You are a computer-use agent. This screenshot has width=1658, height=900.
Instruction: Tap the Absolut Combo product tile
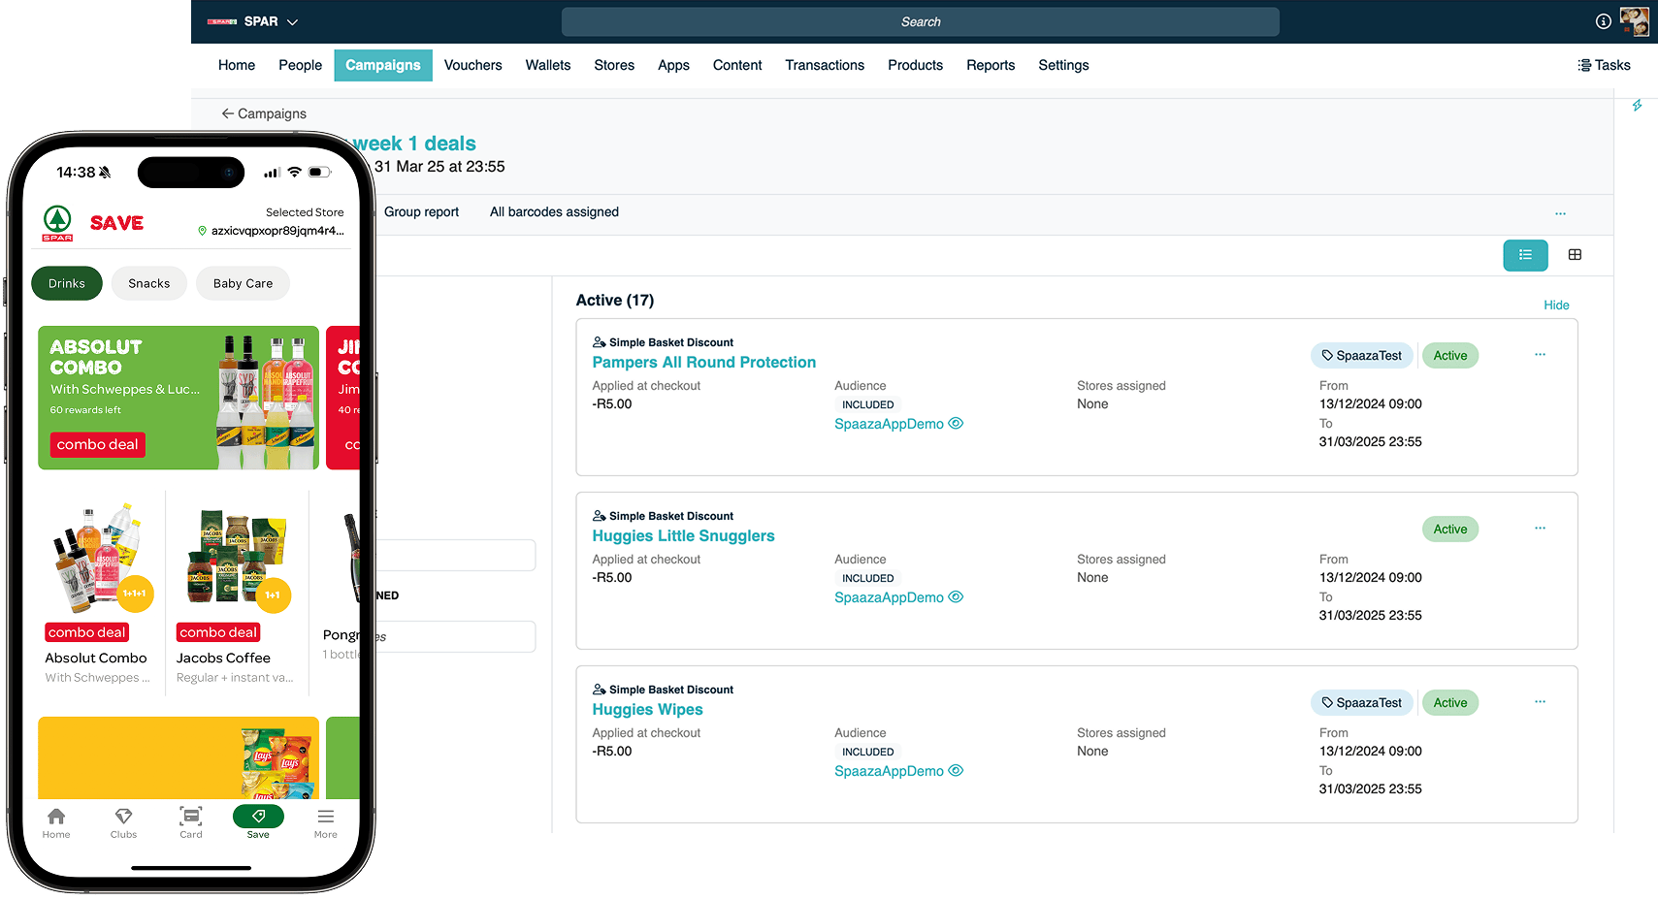pyautogui.click(x=100, y=593)
